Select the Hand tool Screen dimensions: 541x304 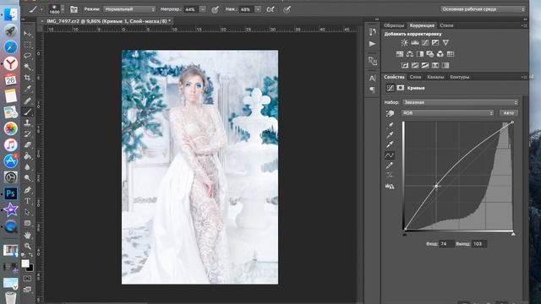[x=28, y=235]
